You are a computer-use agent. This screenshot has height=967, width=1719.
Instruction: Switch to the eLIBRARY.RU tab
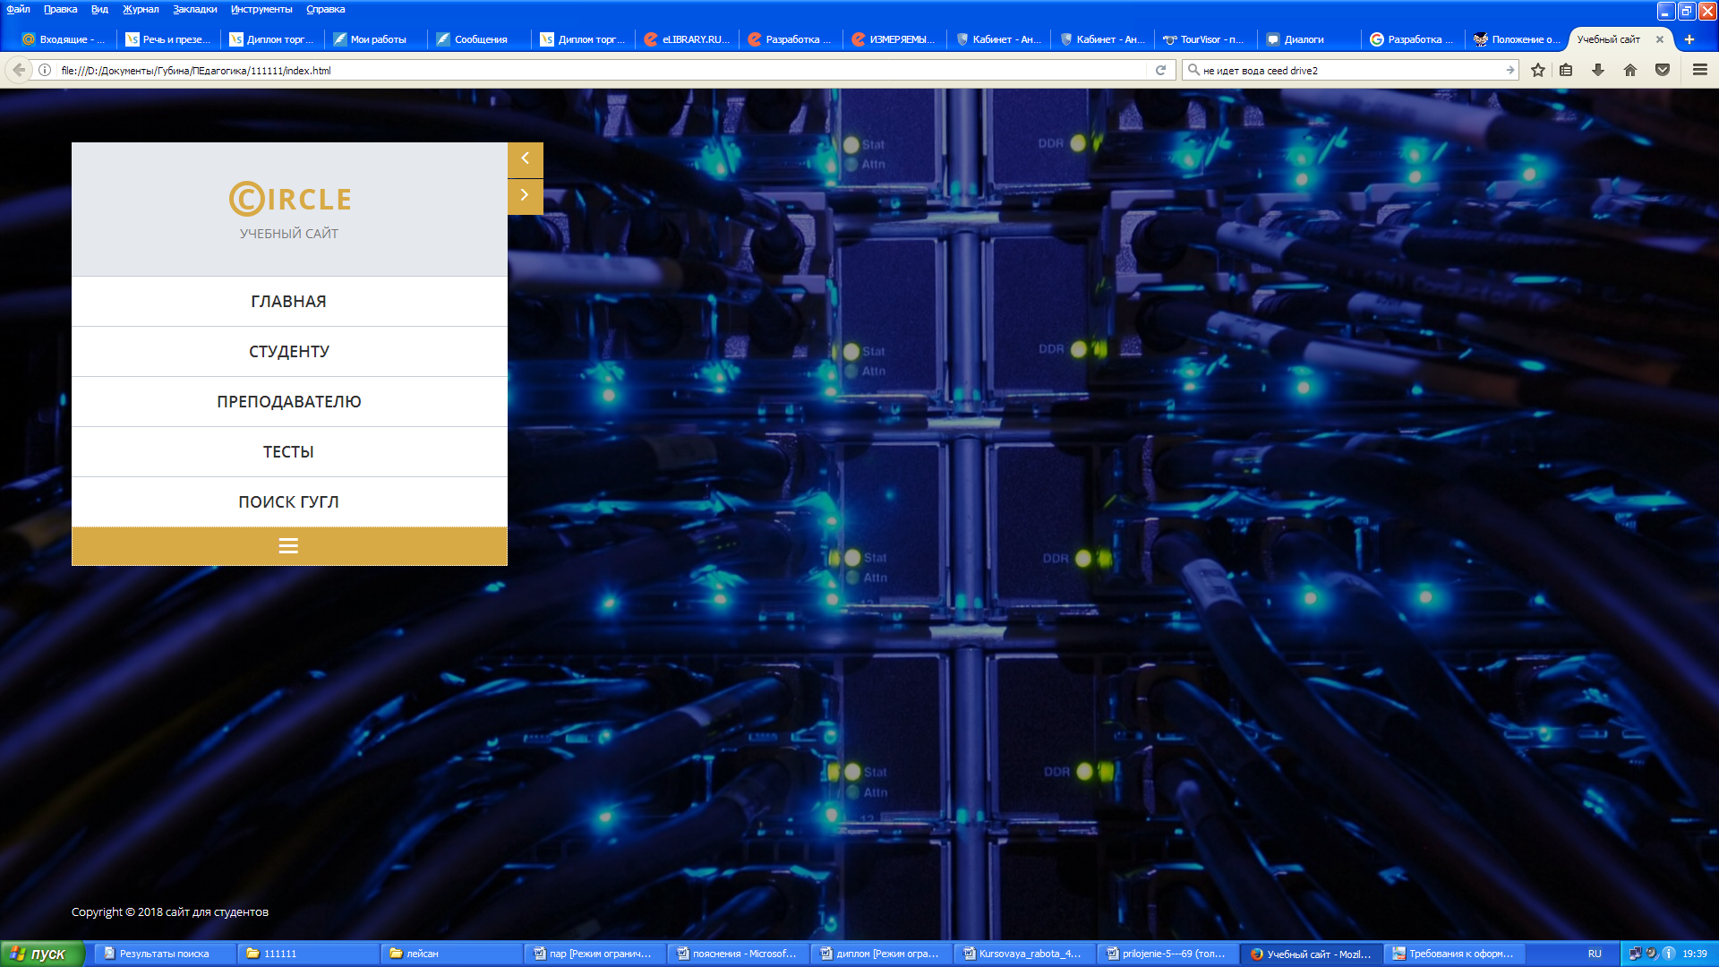(688, 39)
